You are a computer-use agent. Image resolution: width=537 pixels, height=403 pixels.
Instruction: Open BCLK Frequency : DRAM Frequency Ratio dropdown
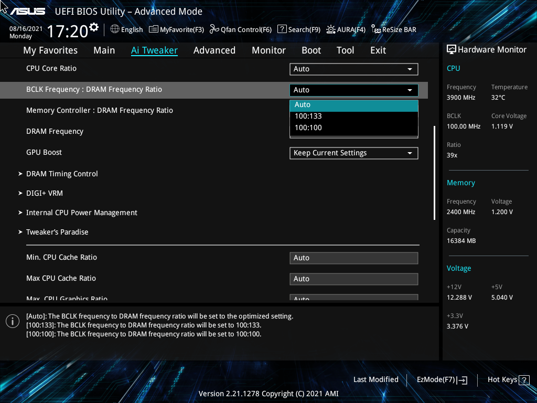[x=354, y=90]
